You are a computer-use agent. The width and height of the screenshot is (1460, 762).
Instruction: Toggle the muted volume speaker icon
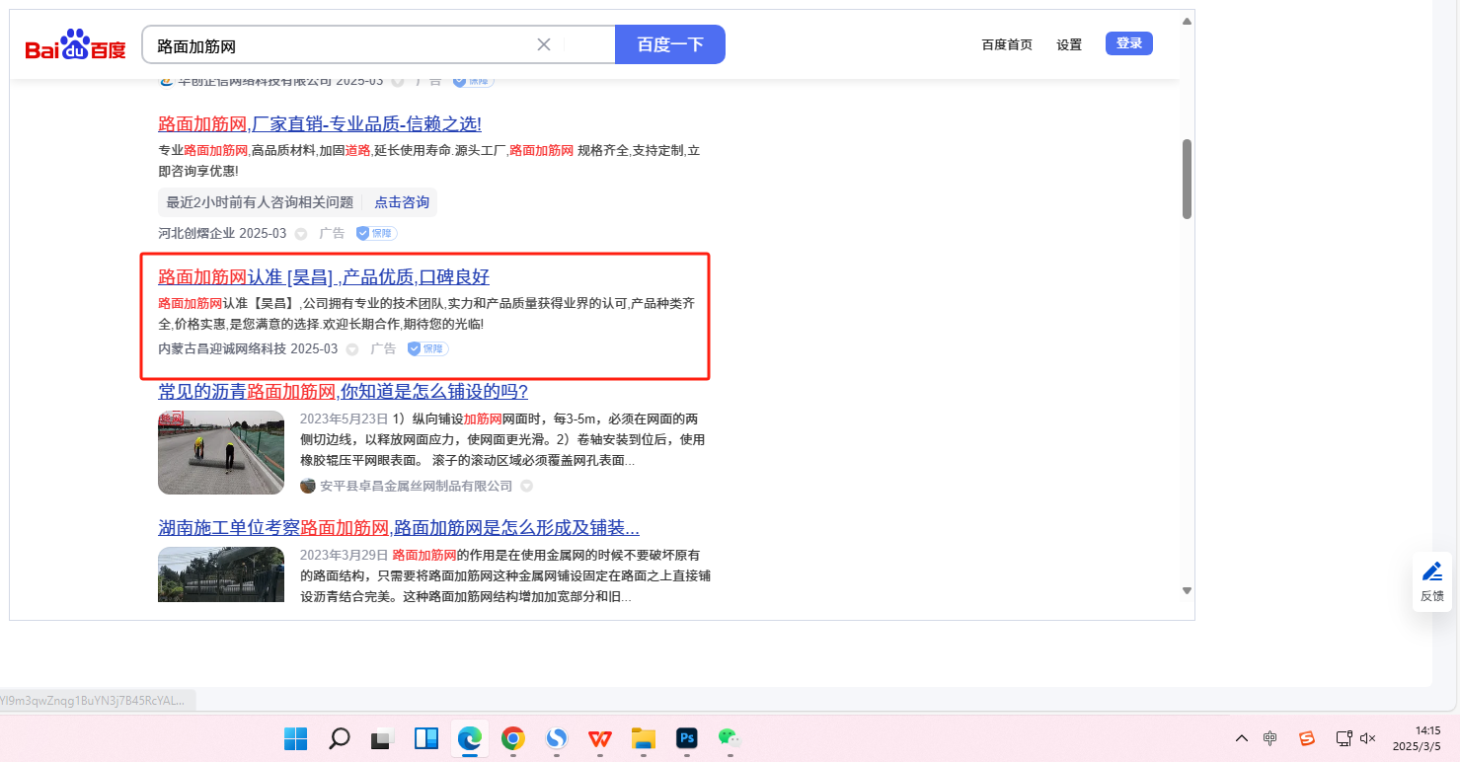pyautogui.click(x=1368, y=738)
